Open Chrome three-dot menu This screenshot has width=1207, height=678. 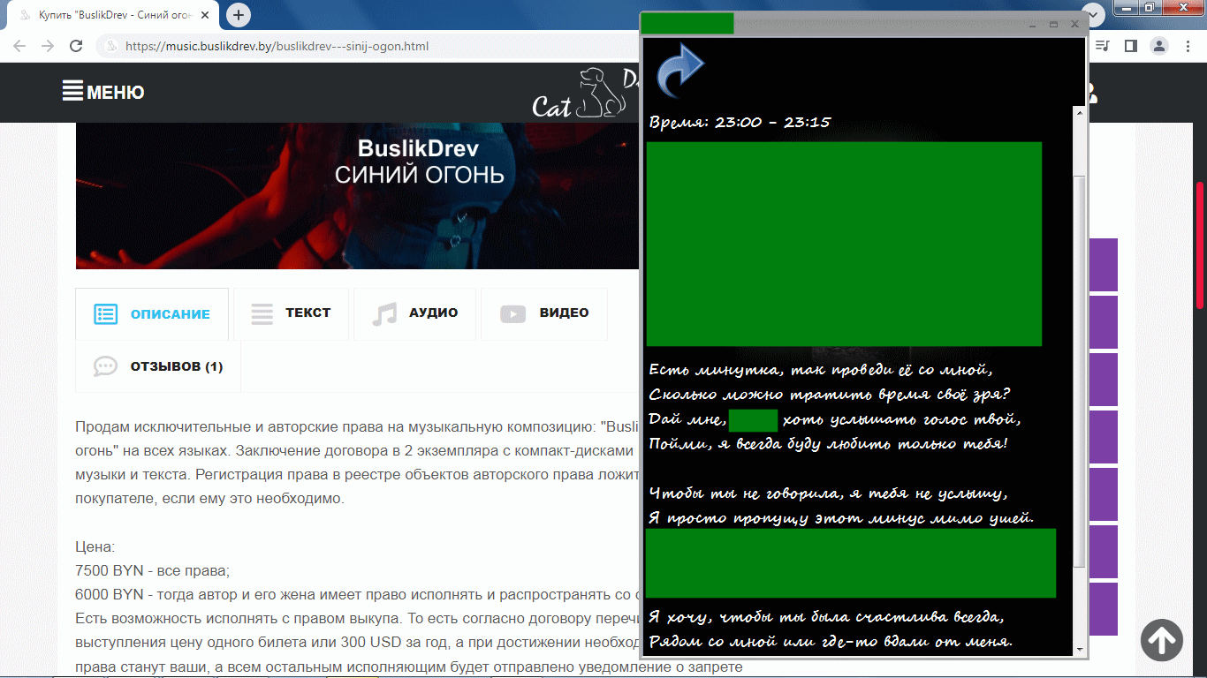(1187, 46)
